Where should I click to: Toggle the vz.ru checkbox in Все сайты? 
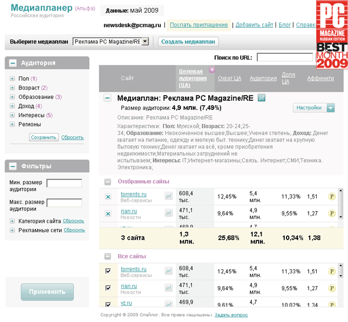108,303
